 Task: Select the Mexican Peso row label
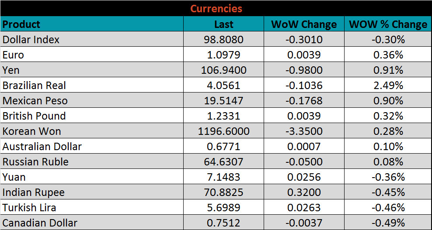pos(35,101)
